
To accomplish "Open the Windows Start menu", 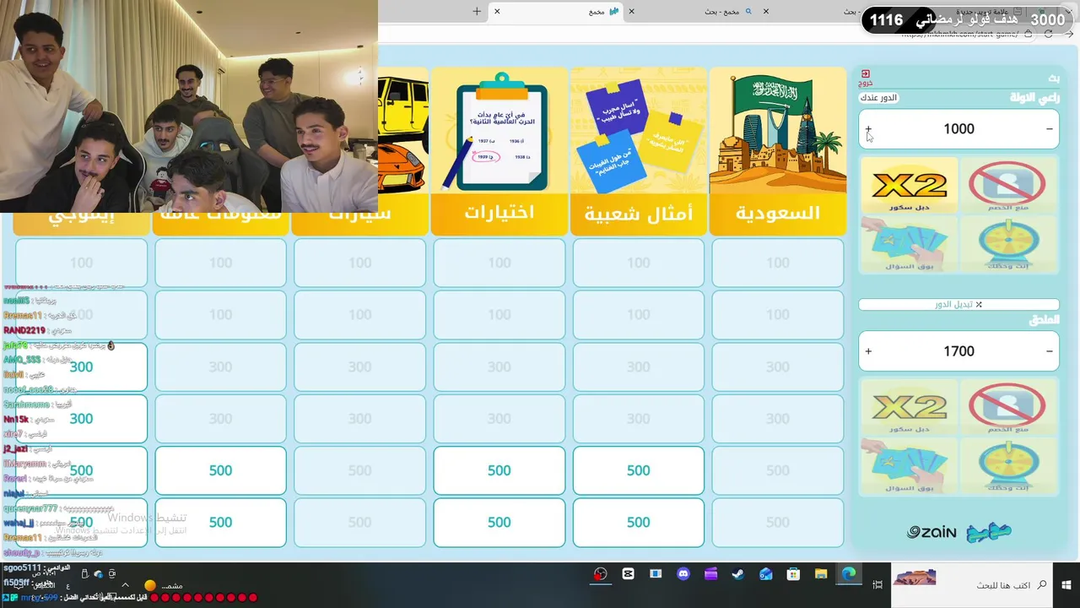I will [x=1066, y=584].
